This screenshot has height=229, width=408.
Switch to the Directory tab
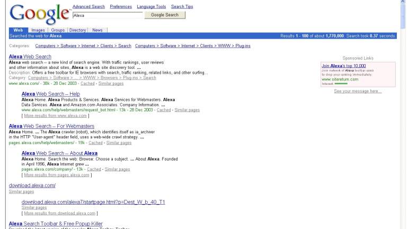click(x=77, y=30)
